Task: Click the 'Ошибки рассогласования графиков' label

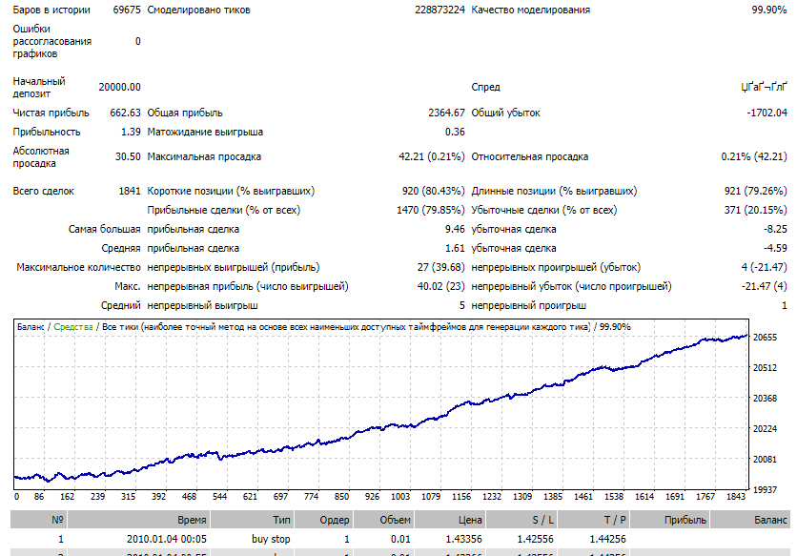Action: click(x=51, y=41)
